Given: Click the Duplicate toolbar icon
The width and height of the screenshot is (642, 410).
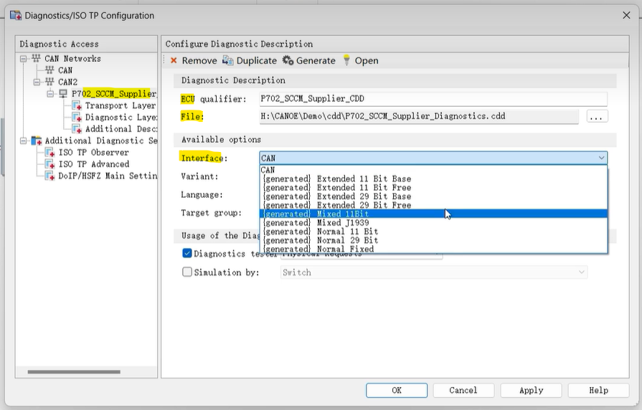Looking at the screenshot, I should [227, 60].
